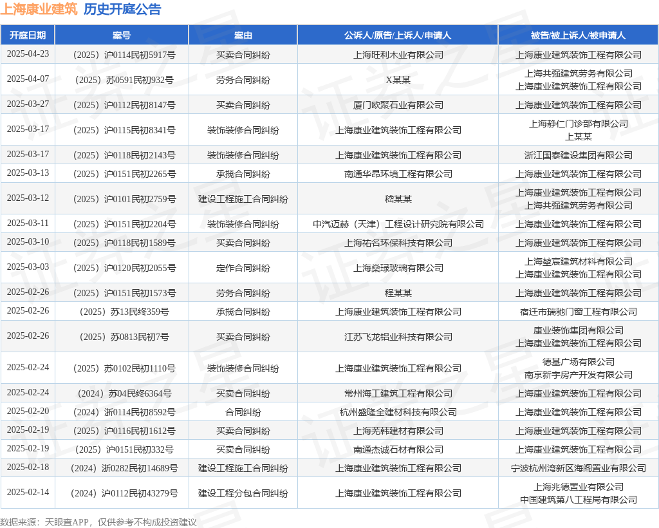
Task: Select case number (2025)沪0118民初2143号
Action: tap(122, 156)
